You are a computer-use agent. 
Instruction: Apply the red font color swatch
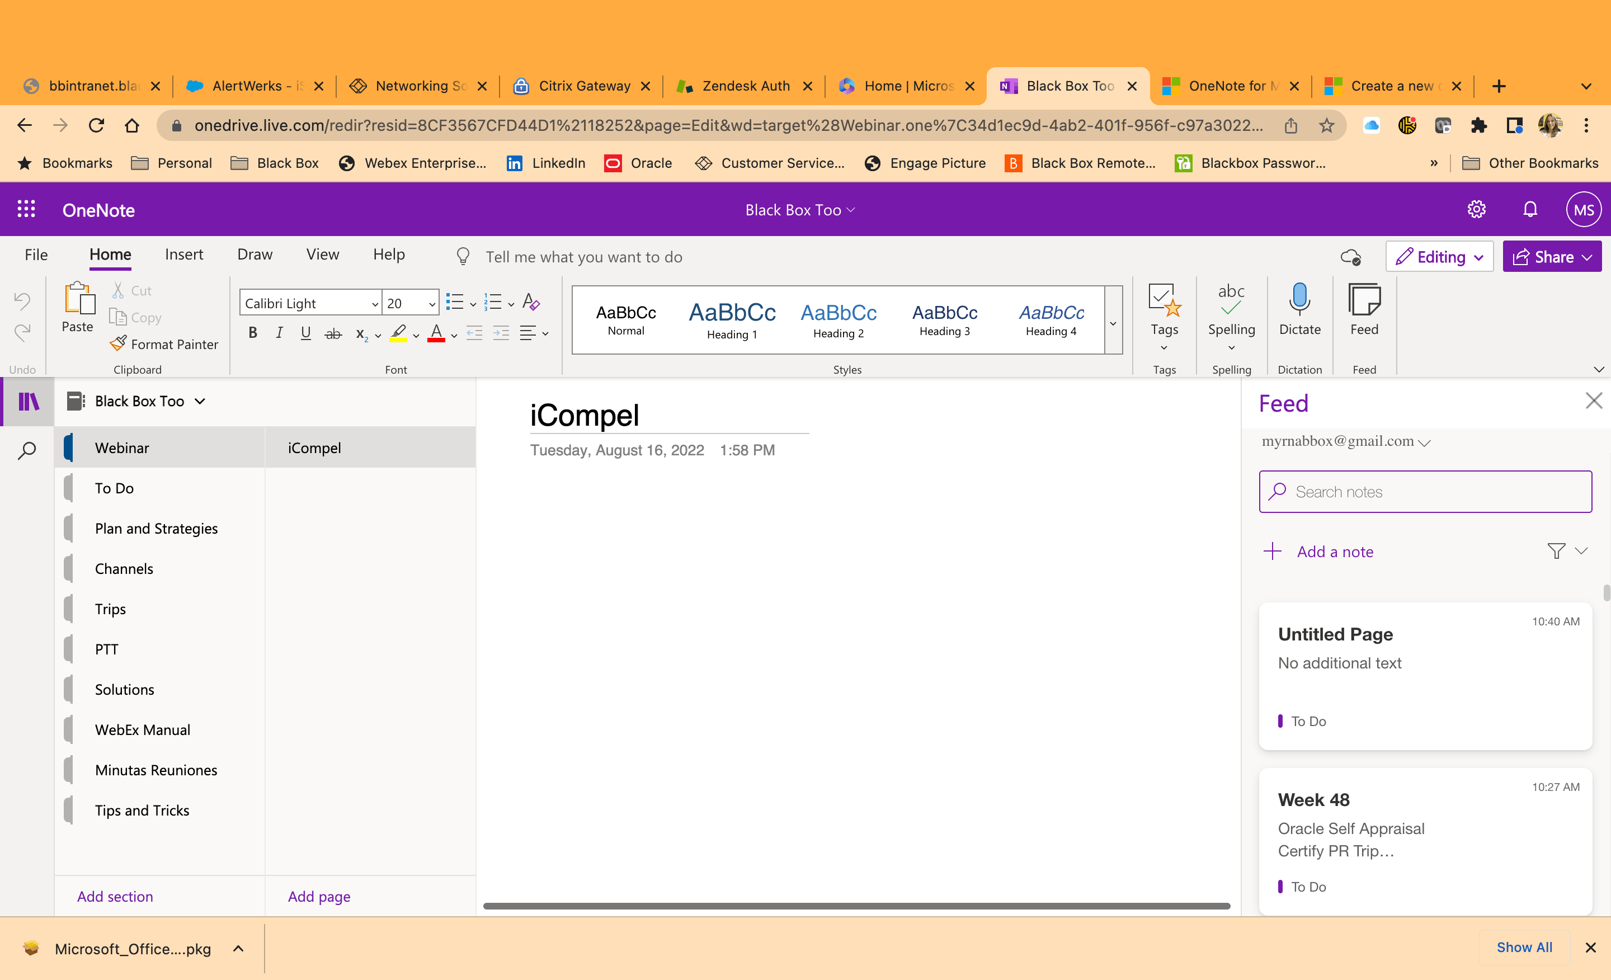tap(436, 333)
